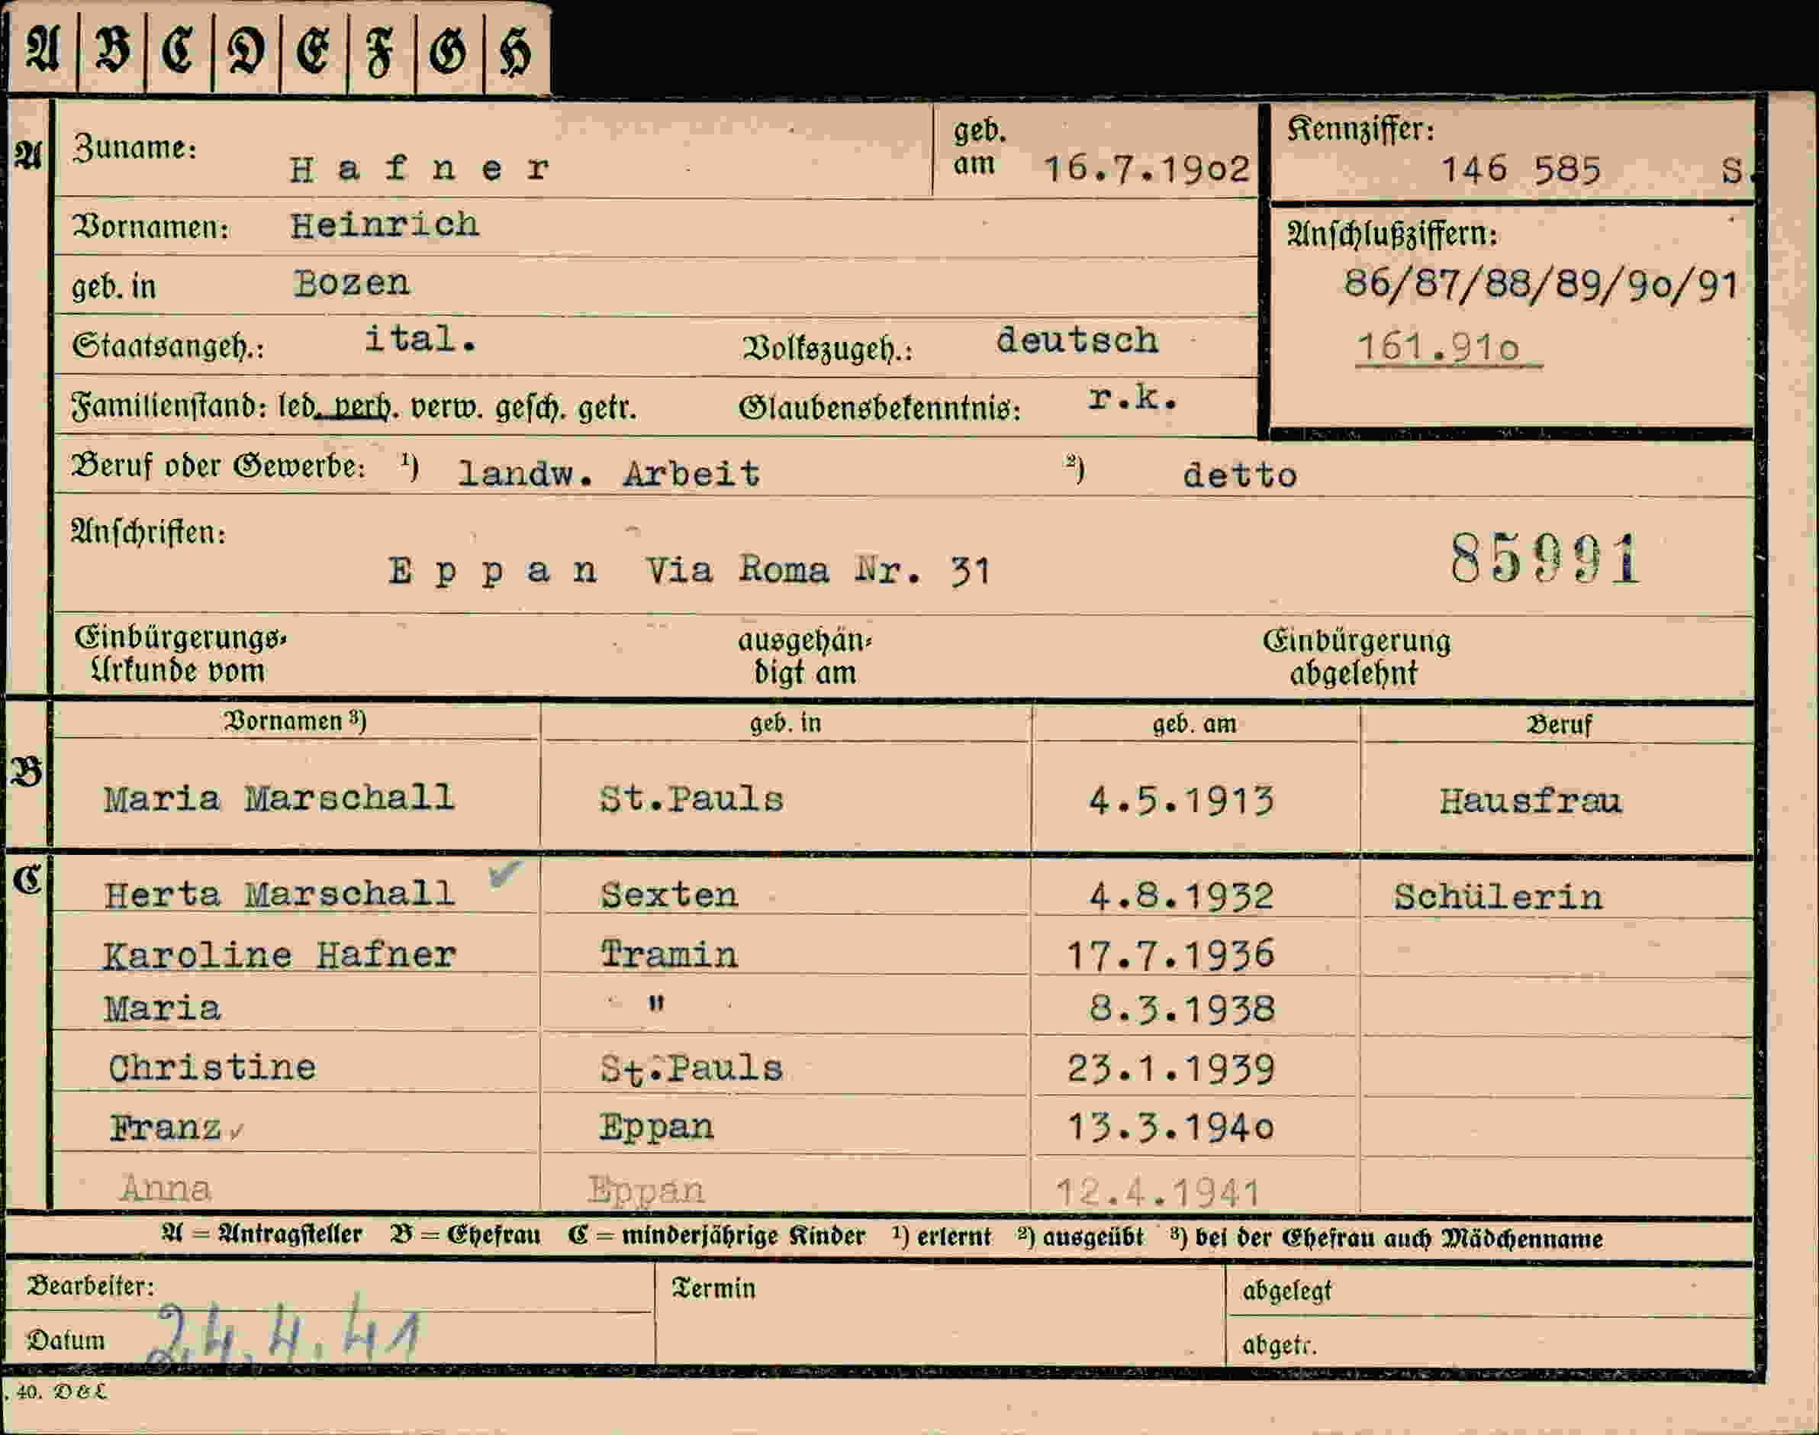Image resolution: width=1819 pixels, height=1435 pixels.
Task: Click birthplace 'Bozen'
Action: pos(351,283)
